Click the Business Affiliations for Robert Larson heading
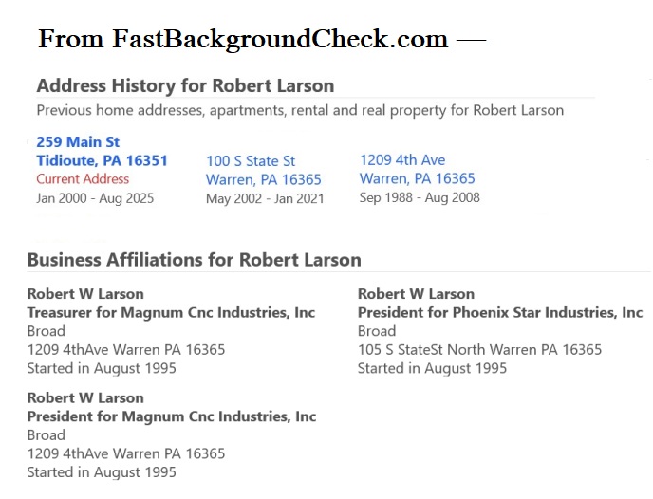653x499 pixels. [x=194, y=260]
